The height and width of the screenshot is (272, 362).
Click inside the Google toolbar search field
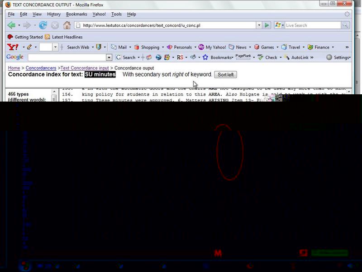[x=67, y=58]
